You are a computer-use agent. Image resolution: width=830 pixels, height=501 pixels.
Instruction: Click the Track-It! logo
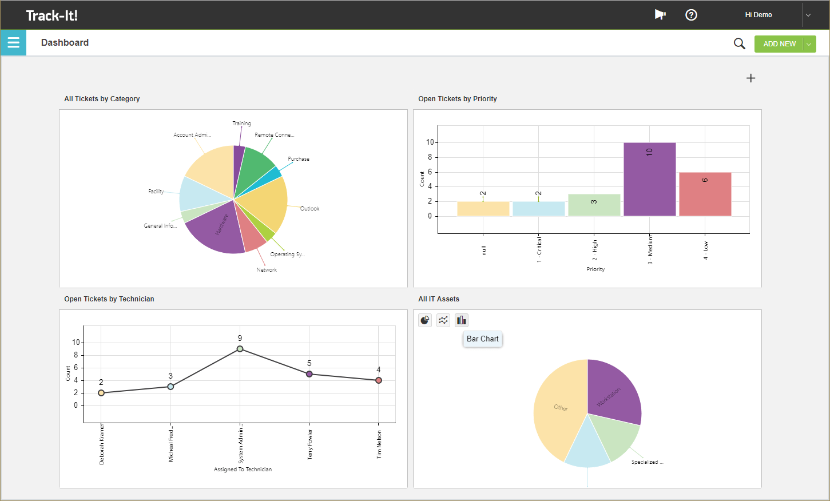(52, 15)
